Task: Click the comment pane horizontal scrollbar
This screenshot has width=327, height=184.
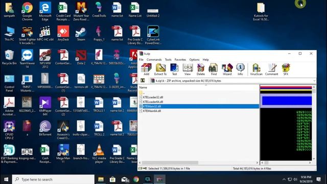Action: [286, 163]
